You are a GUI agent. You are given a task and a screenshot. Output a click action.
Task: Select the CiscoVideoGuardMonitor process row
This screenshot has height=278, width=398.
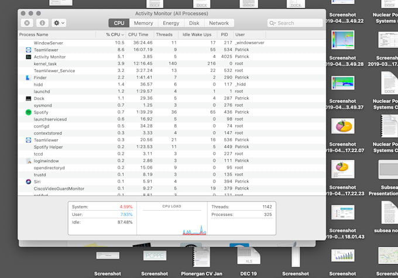point(172,188)
